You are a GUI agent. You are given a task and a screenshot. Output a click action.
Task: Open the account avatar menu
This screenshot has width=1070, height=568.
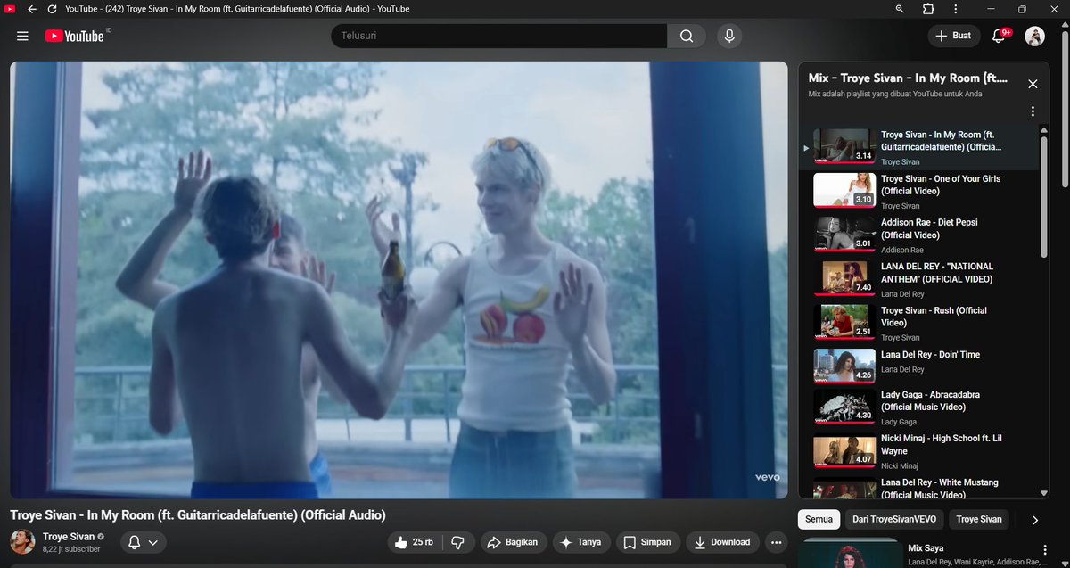(x=1034, y=36)
